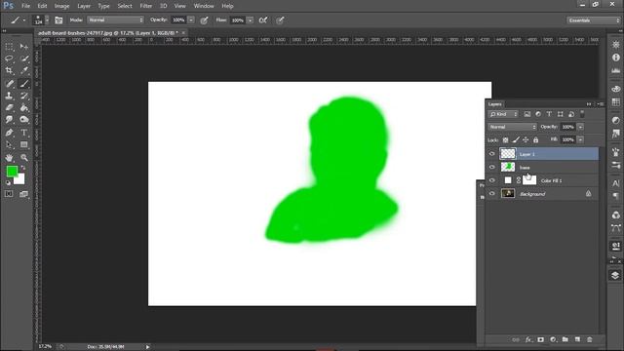
Task: Select the Dodge tool
Action: (x=24, y=119)
